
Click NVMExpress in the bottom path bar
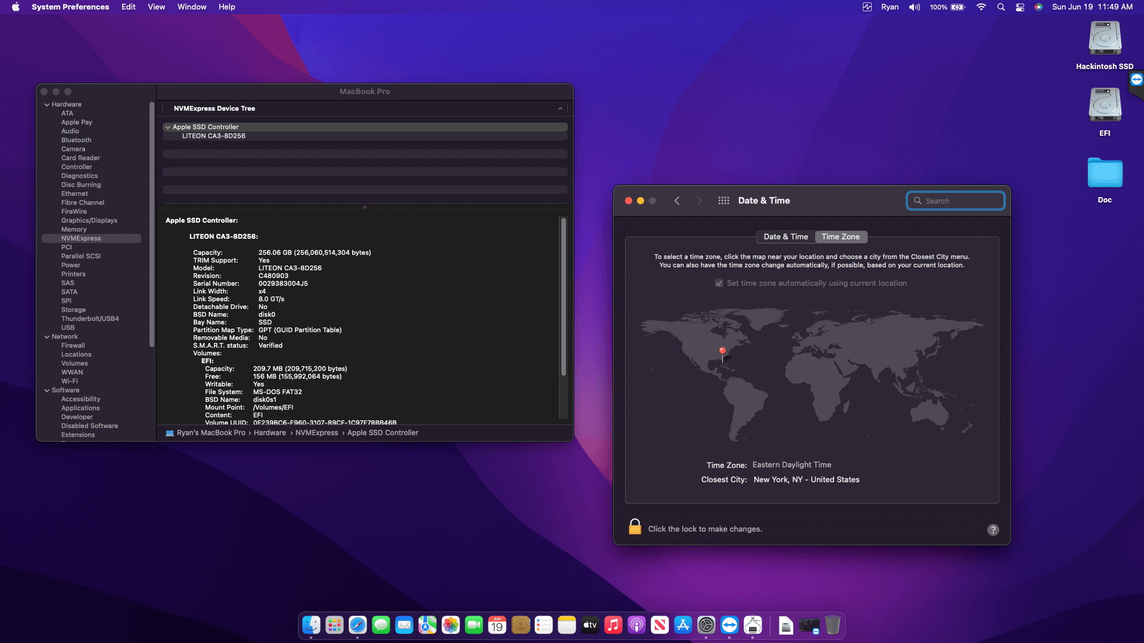(316, 433)
